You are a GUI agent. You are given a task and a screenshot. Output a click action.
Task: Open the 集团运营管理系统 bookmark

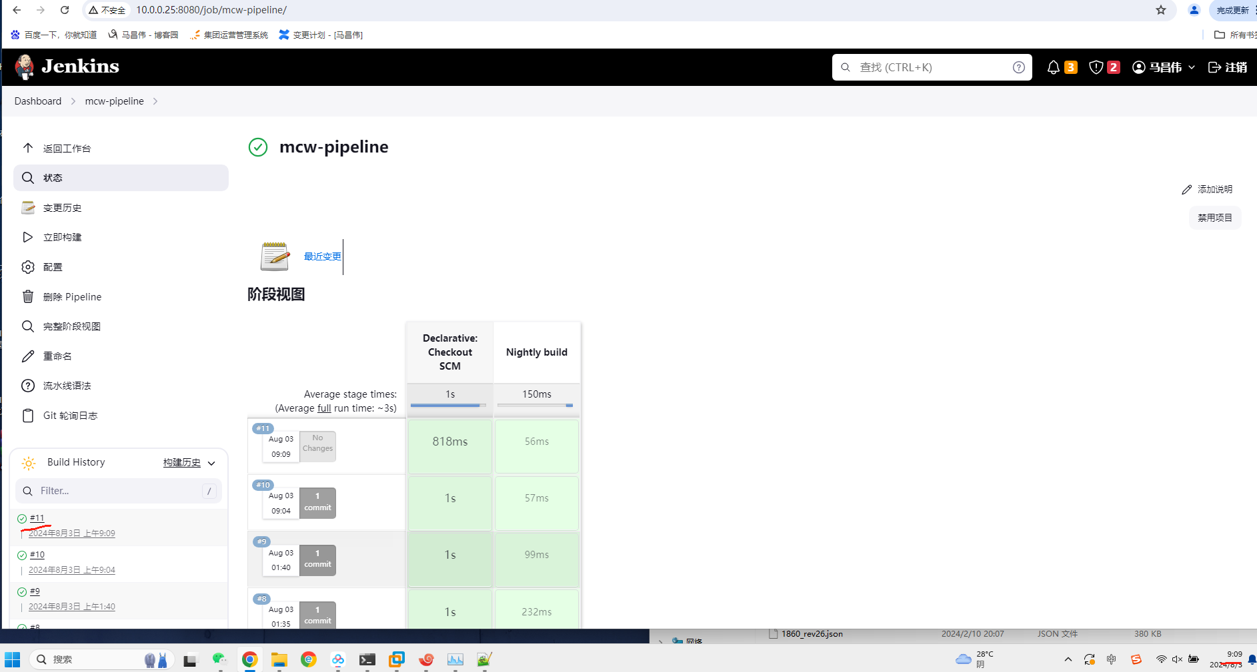(229, 35)
